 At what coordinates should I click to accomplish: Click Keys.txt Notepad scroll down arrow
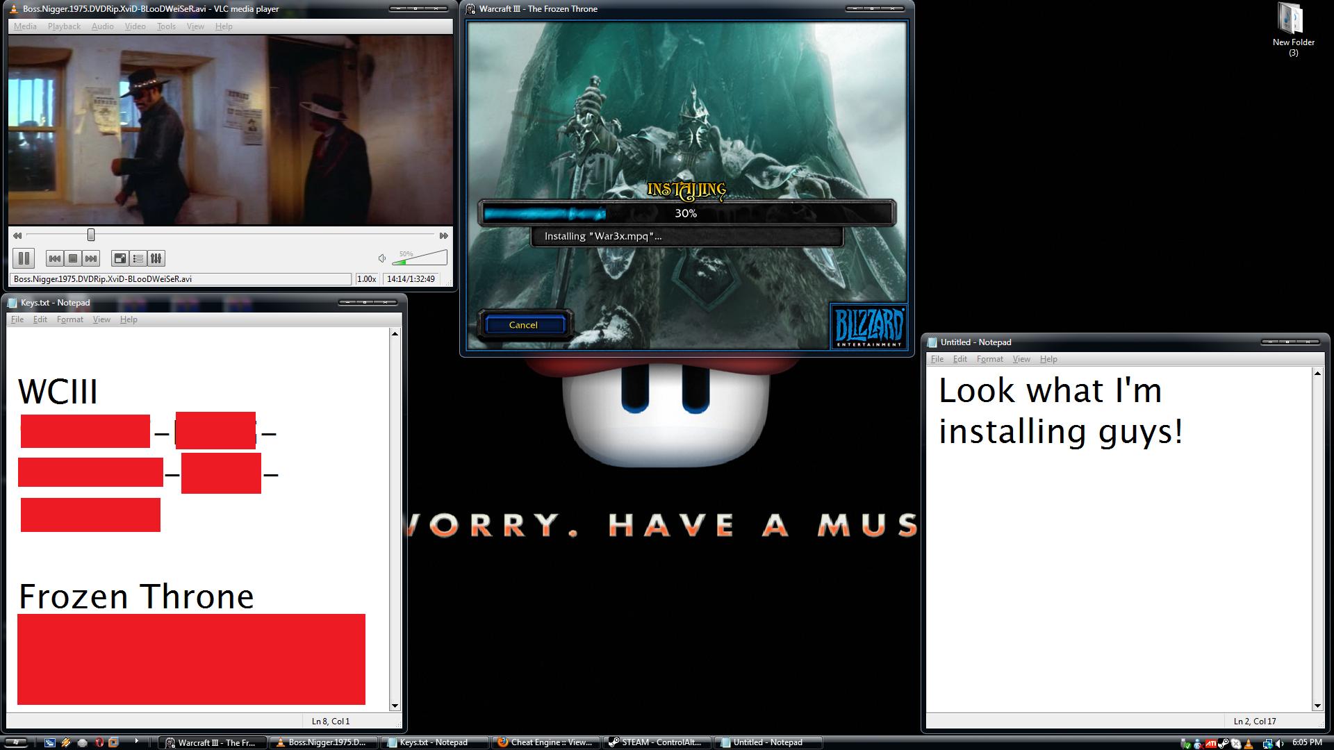(x=395, y=706)
